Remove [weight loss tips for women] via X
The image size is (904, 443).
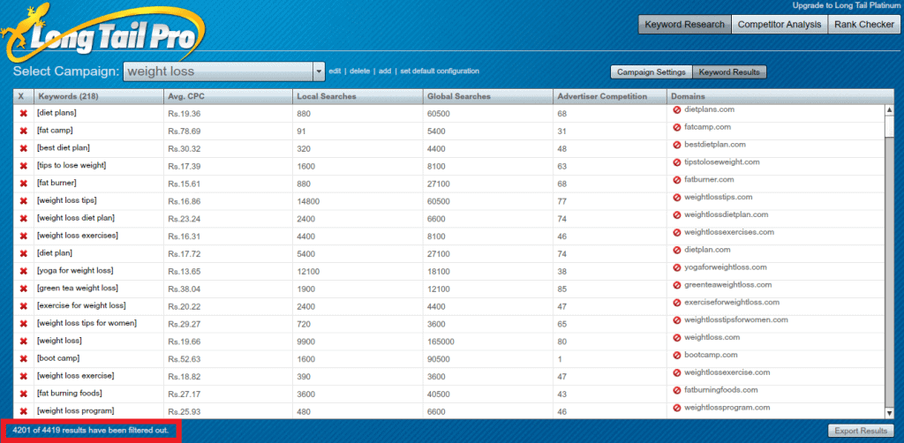[x=24, y=324]
